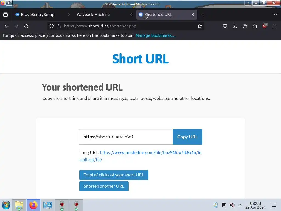
Task: Click the Firefox taskbar icon
Action: 33,205
